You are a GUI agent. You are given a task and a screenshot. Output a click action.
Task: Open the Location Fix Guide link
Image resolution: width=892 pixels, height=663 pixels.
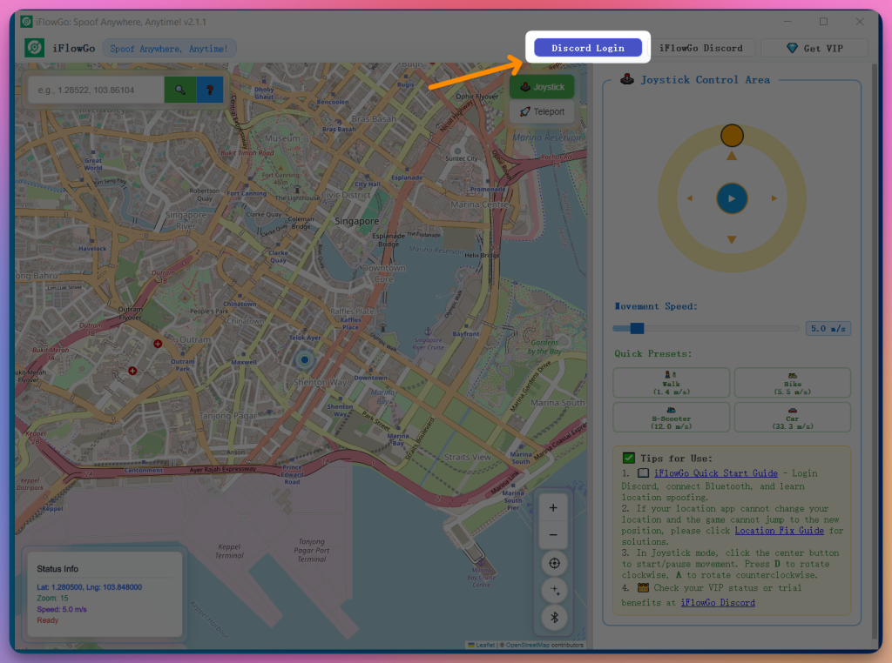pyautogui.click(x=779, y=531)
